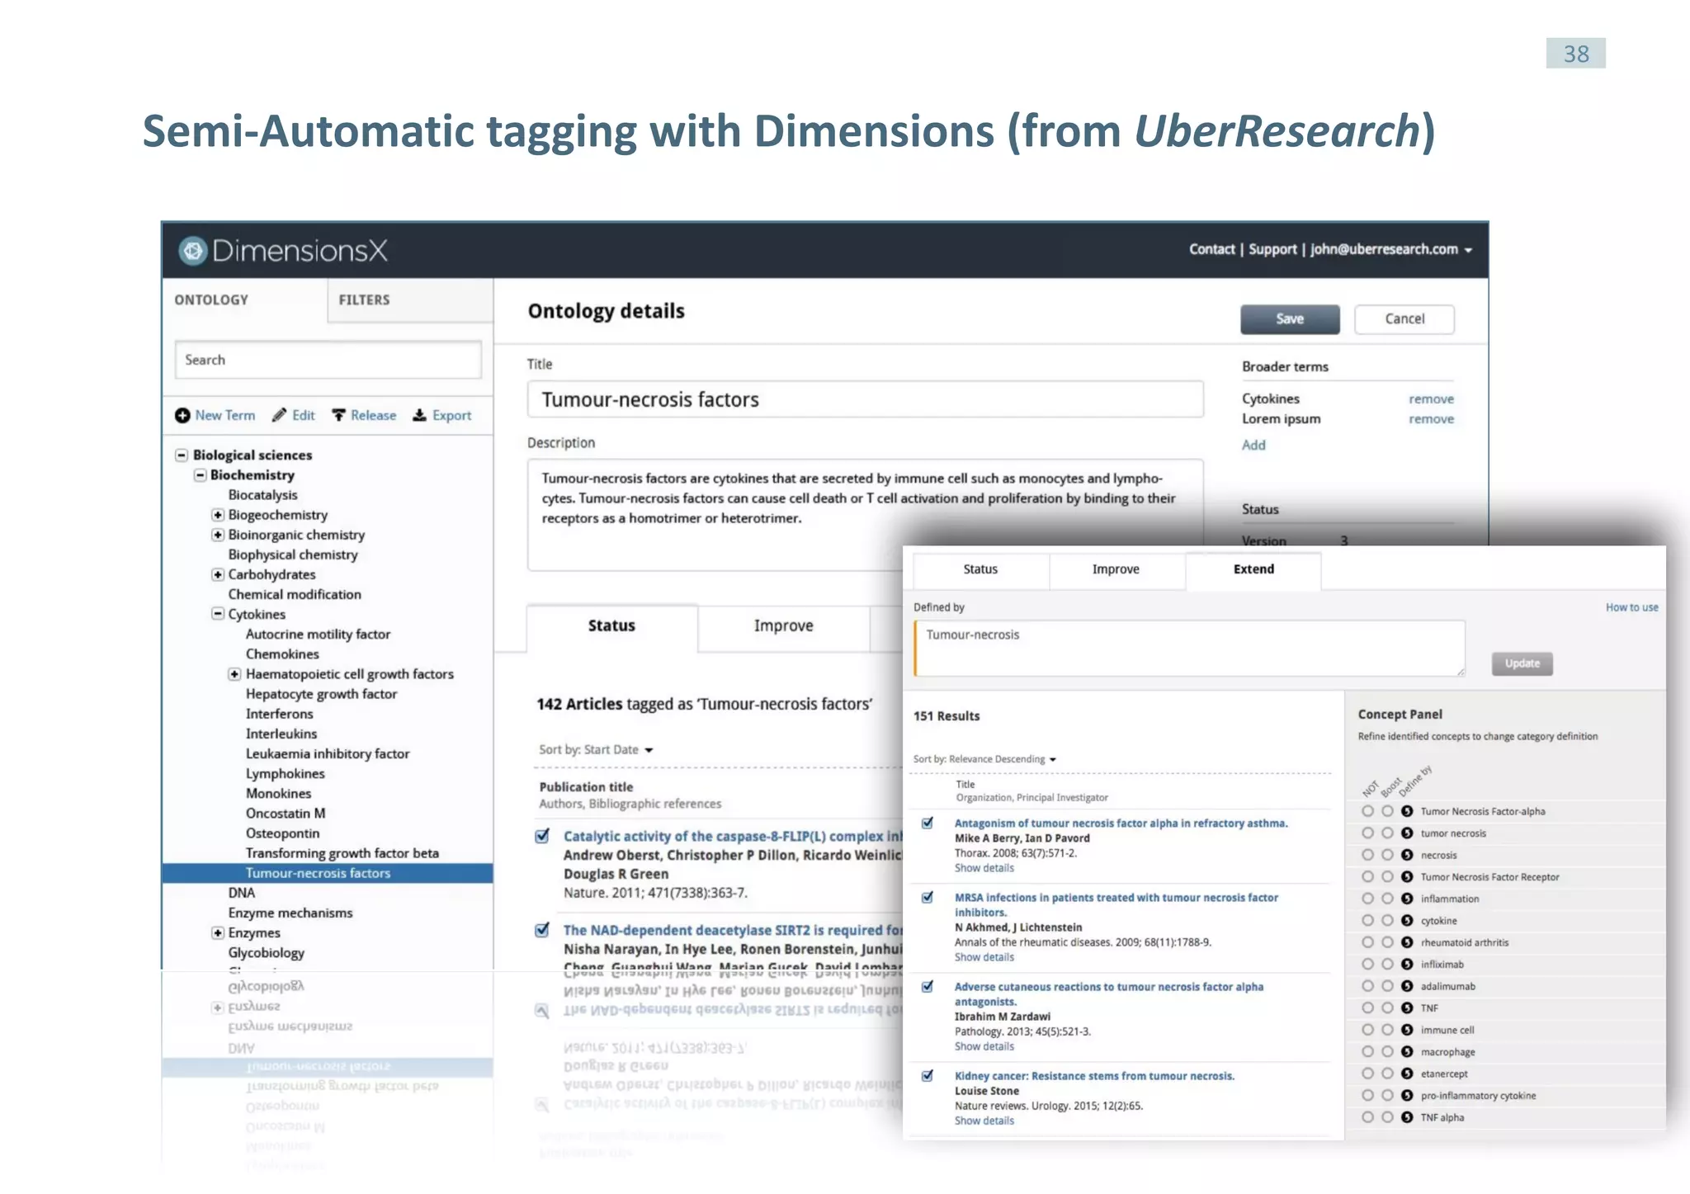This screenshot has height=1194, width=1690.
Task: Click Add under Broader terms
Action: click(1253, 445)
